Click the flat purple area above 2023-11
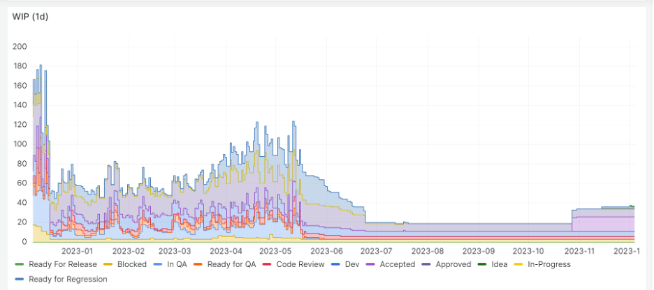654x290 pixels. point(601,223)
